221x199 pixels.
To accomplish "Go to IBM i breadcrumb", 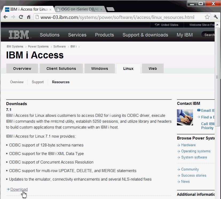I will pyautogui.click(x=73, y=46).
